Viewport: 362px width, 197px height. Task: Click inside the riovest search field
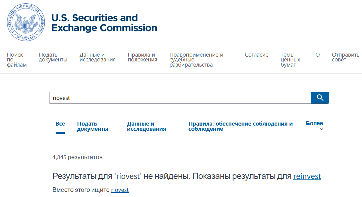[x=180, y=98]
